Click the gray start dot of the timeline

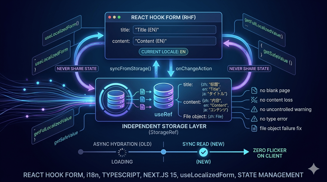point(81,152)
